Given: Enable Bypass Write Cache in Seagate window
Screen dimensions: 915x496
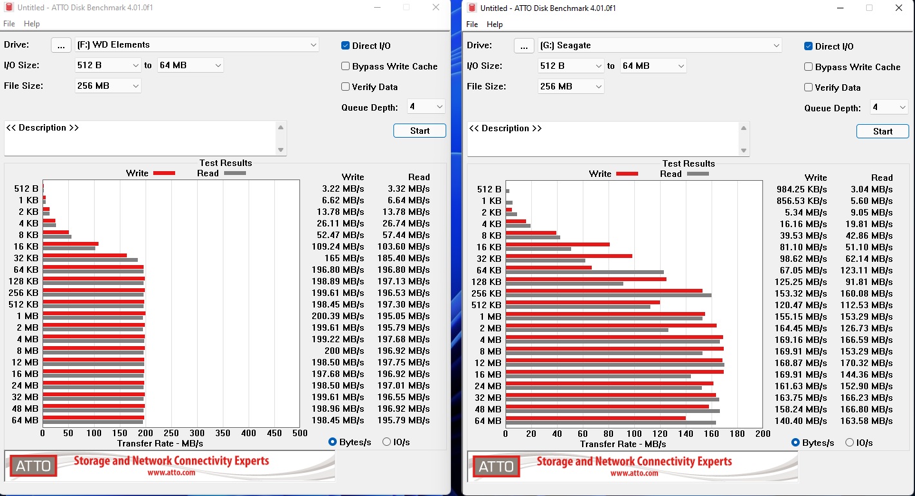Looking at the screenshot, I should click(809, 67).
